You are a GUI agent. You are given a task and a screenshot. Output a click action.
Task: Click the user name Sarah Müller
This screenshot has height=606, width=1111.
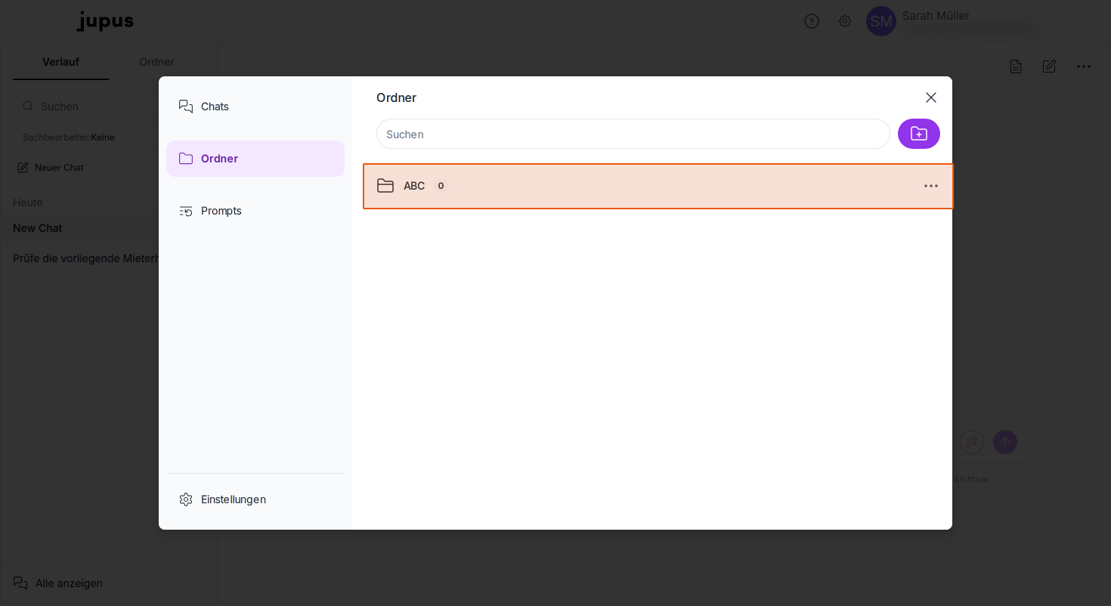[936, 15]
